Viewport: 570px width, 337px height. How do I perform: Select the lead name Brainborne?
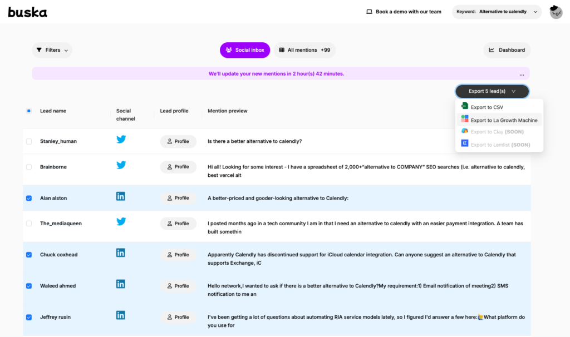coord(53,167)
